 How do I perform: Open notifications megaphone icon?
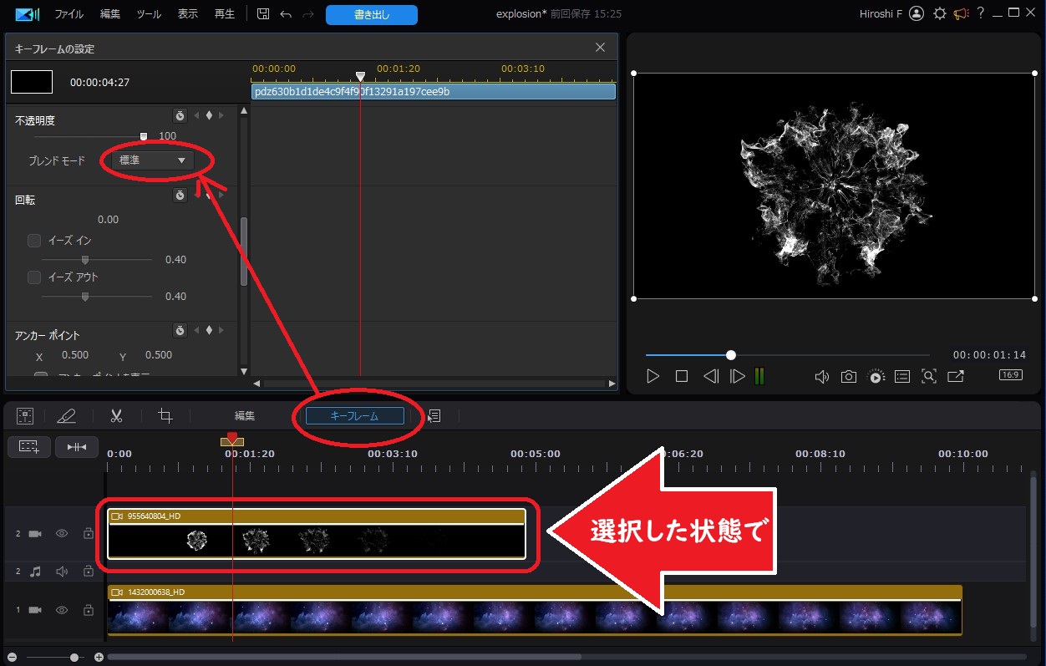(x=961, y=13)
